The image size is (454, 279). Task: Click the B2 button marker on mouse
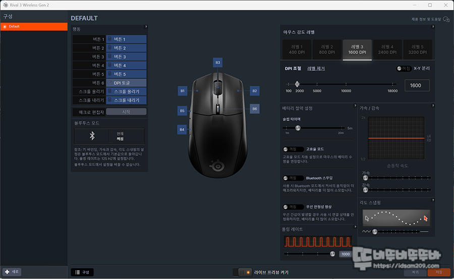pos(255,91)
